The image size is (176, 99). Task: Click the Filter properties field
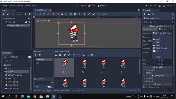[157, 22]
